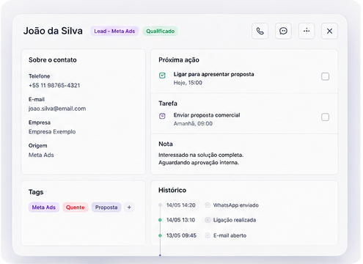Click the Hoje, 15:00 due time
This screenshot has width=363, height=264.
coord(188,83)
